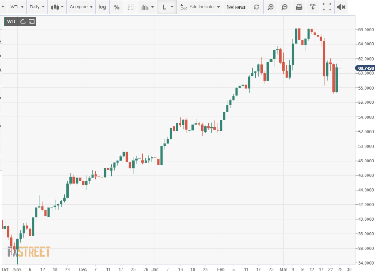Click the 40.0000 price axis label
Image resolution: width=381 pixels, height=278 pixels.
click(x=366, y=219)
